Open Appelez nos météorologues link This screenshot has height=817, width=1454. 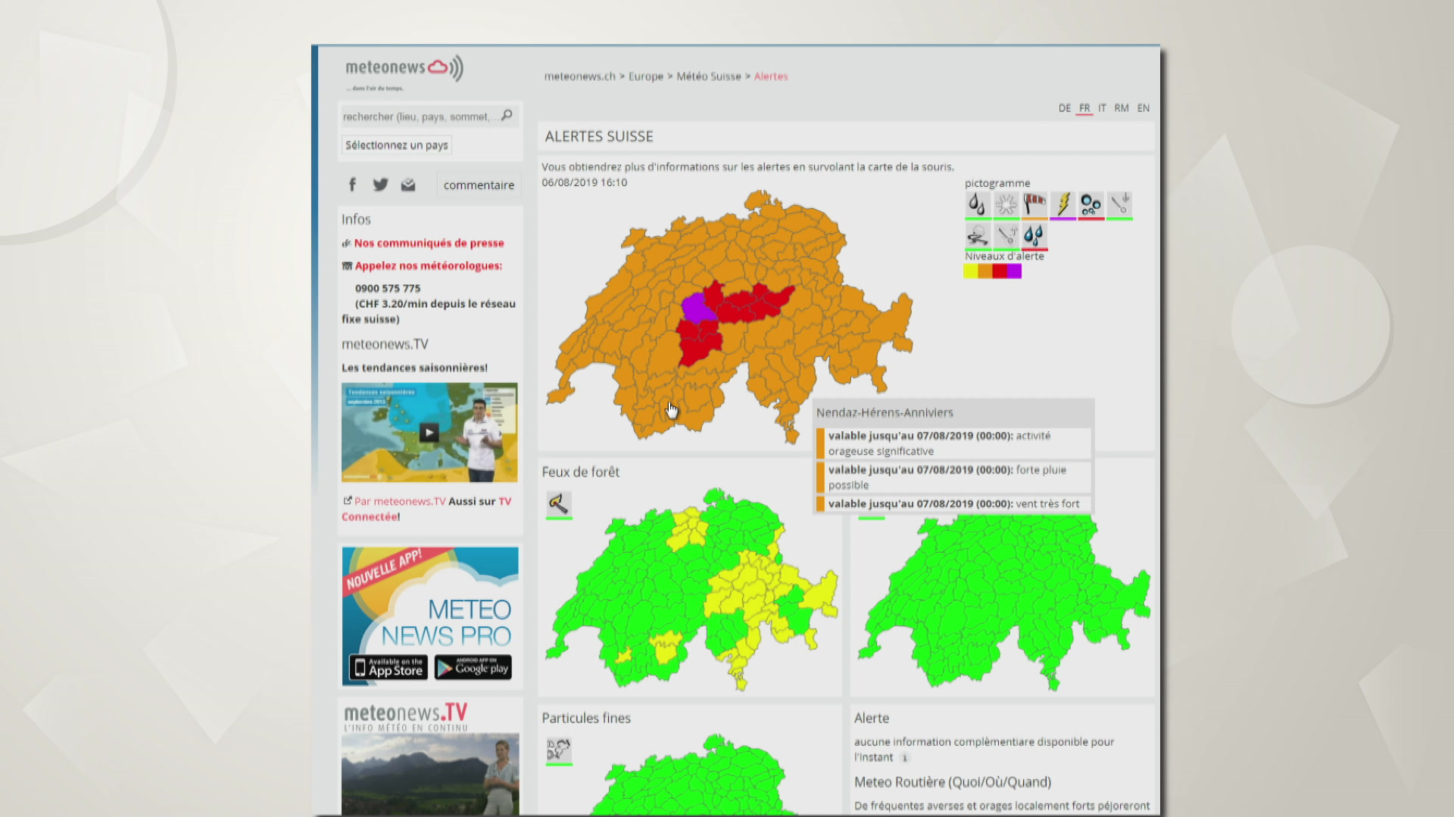pyautogui.click(x=429, y=266)
